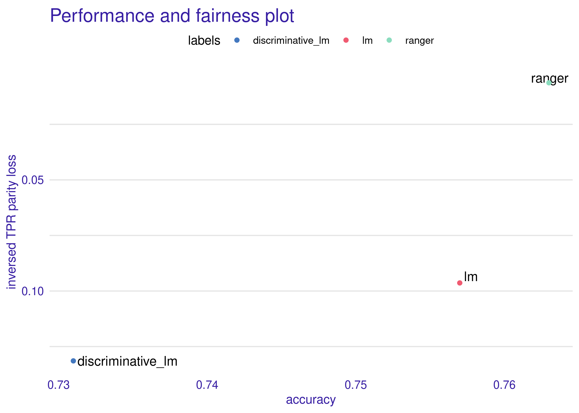Click the 0.05 y-axis tick label
Viewport: 579px width, 413px height.
(x=33, y=180)
